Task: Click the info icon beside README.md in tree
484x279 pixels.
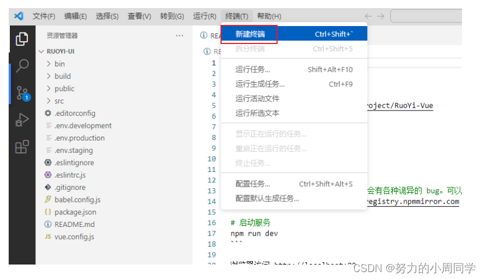Action: 48,224
